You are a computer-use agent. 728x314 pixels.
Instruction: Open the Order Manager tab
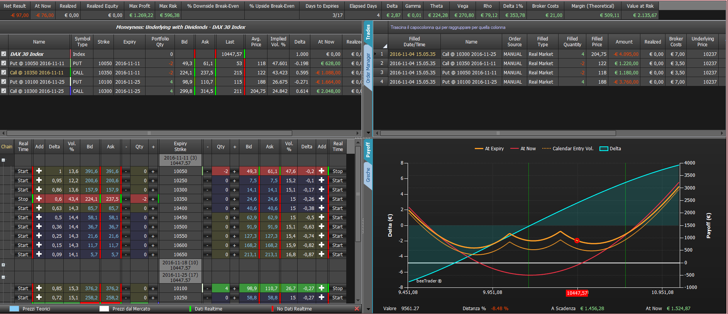368,68
